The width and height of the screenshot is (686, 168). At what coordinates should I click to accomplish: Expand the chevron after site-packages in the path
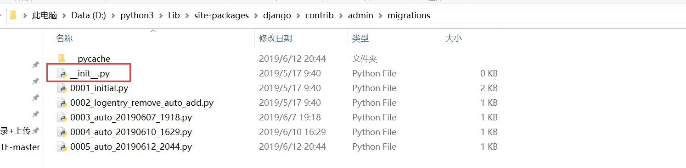coord(256,16)
